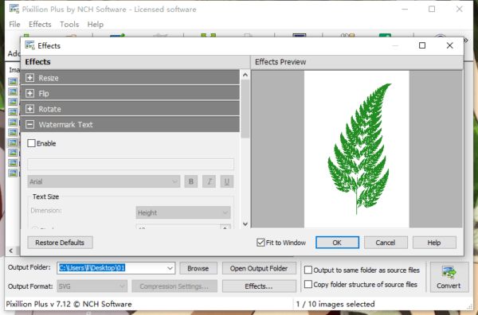
Task: Open the Effects menu in menu bar
Action: 40,25
